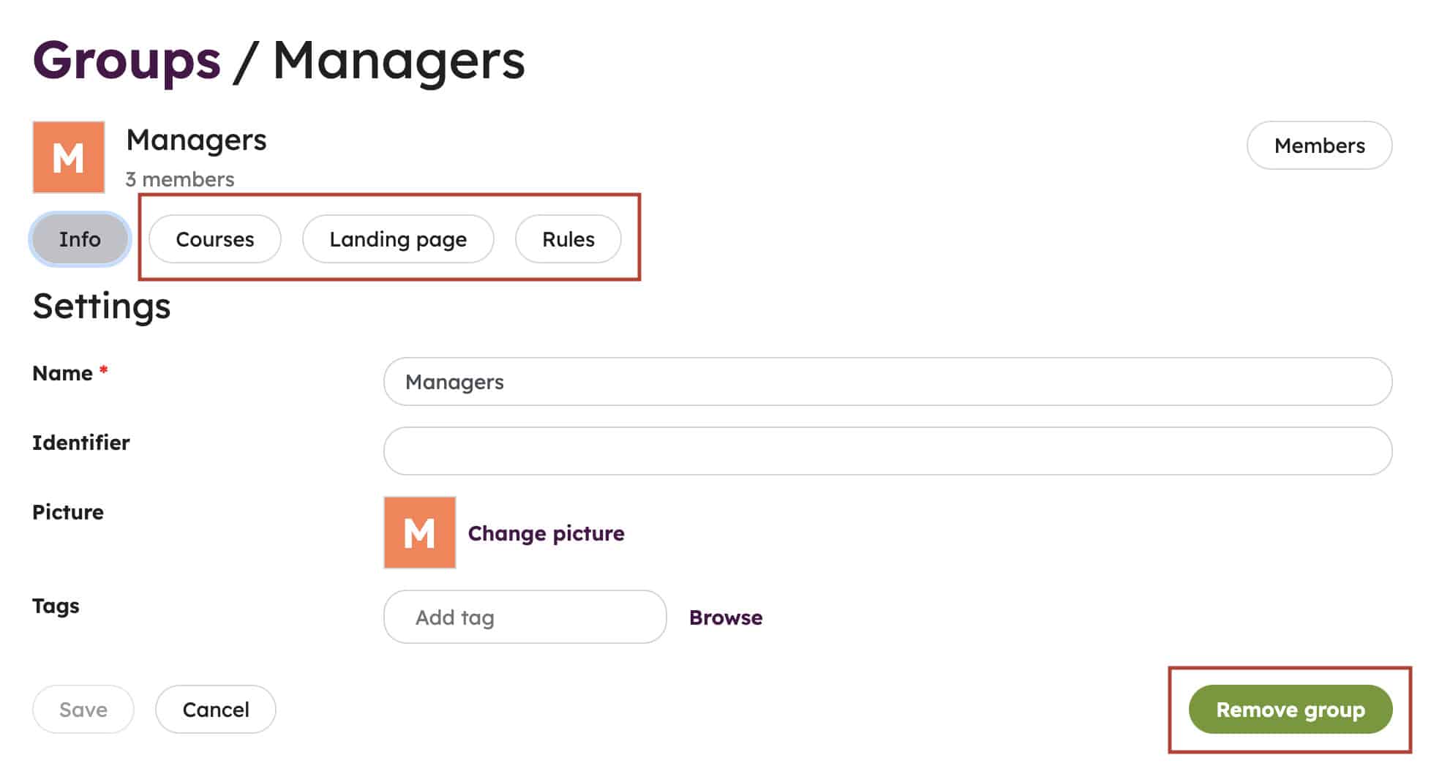Viewport: 1431px width, 774px height.
Task: Click the Tags label
Action: [56, 606]
